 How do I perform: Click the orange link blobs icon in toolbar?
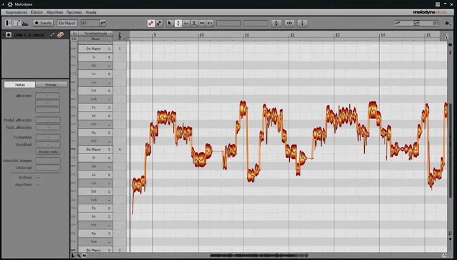[151, 23]
